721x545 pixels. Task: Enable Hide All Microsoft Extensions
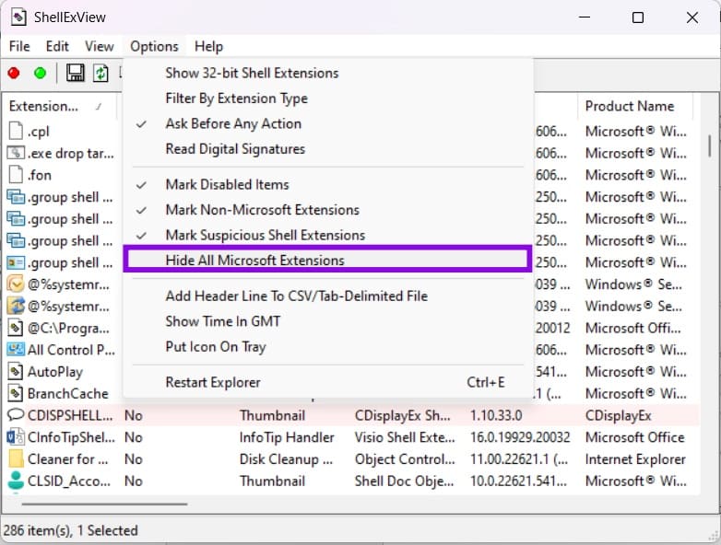click(327, 260)
